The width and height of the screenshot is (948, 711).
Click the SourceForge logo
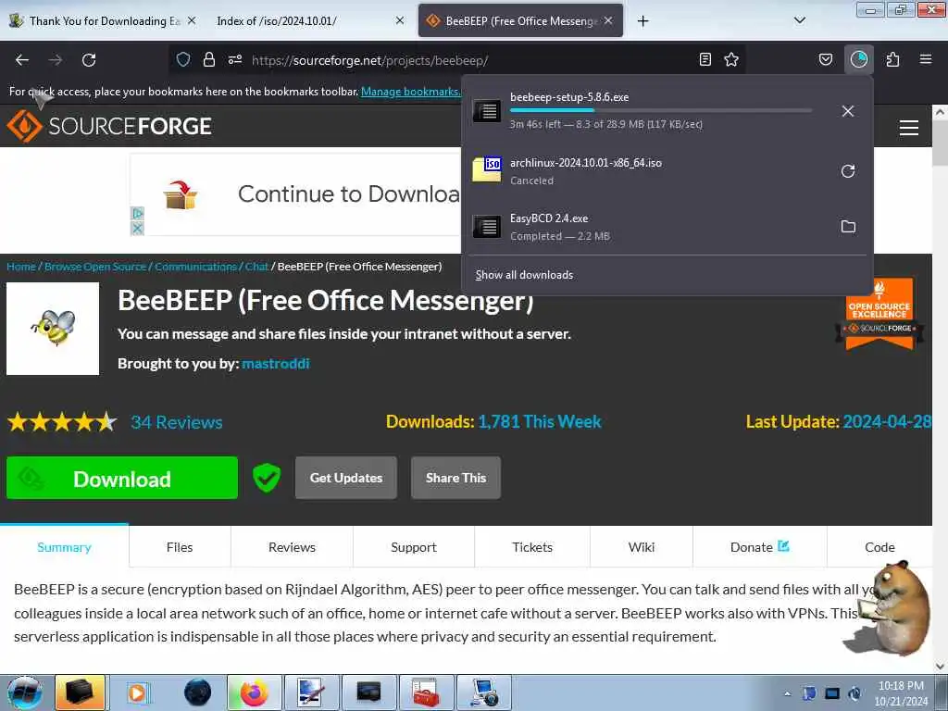[109, 126]
